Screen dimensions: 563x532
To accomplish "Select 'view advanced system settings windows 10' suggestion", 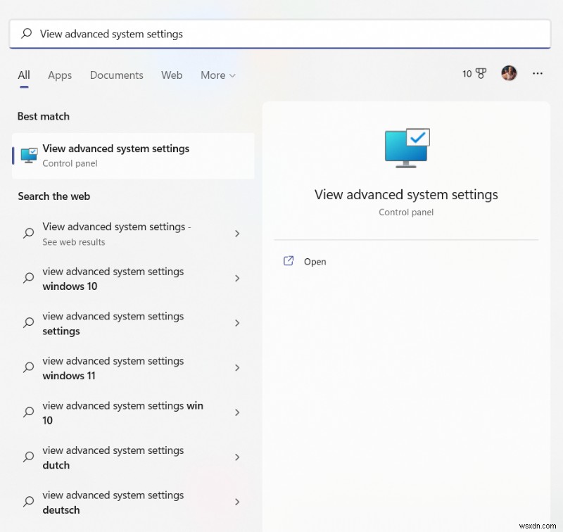I will [x=133, y=279].
